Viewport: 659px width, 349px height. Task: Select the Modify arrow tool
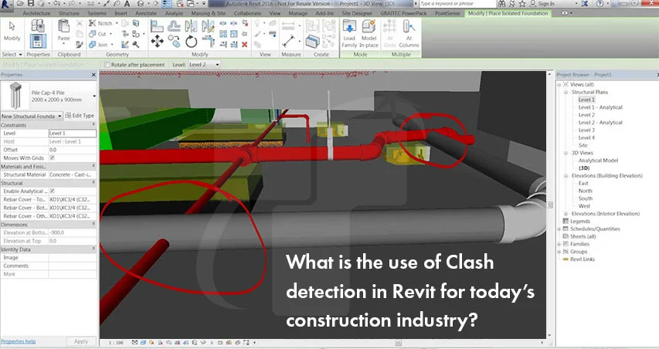coord(12,30)
